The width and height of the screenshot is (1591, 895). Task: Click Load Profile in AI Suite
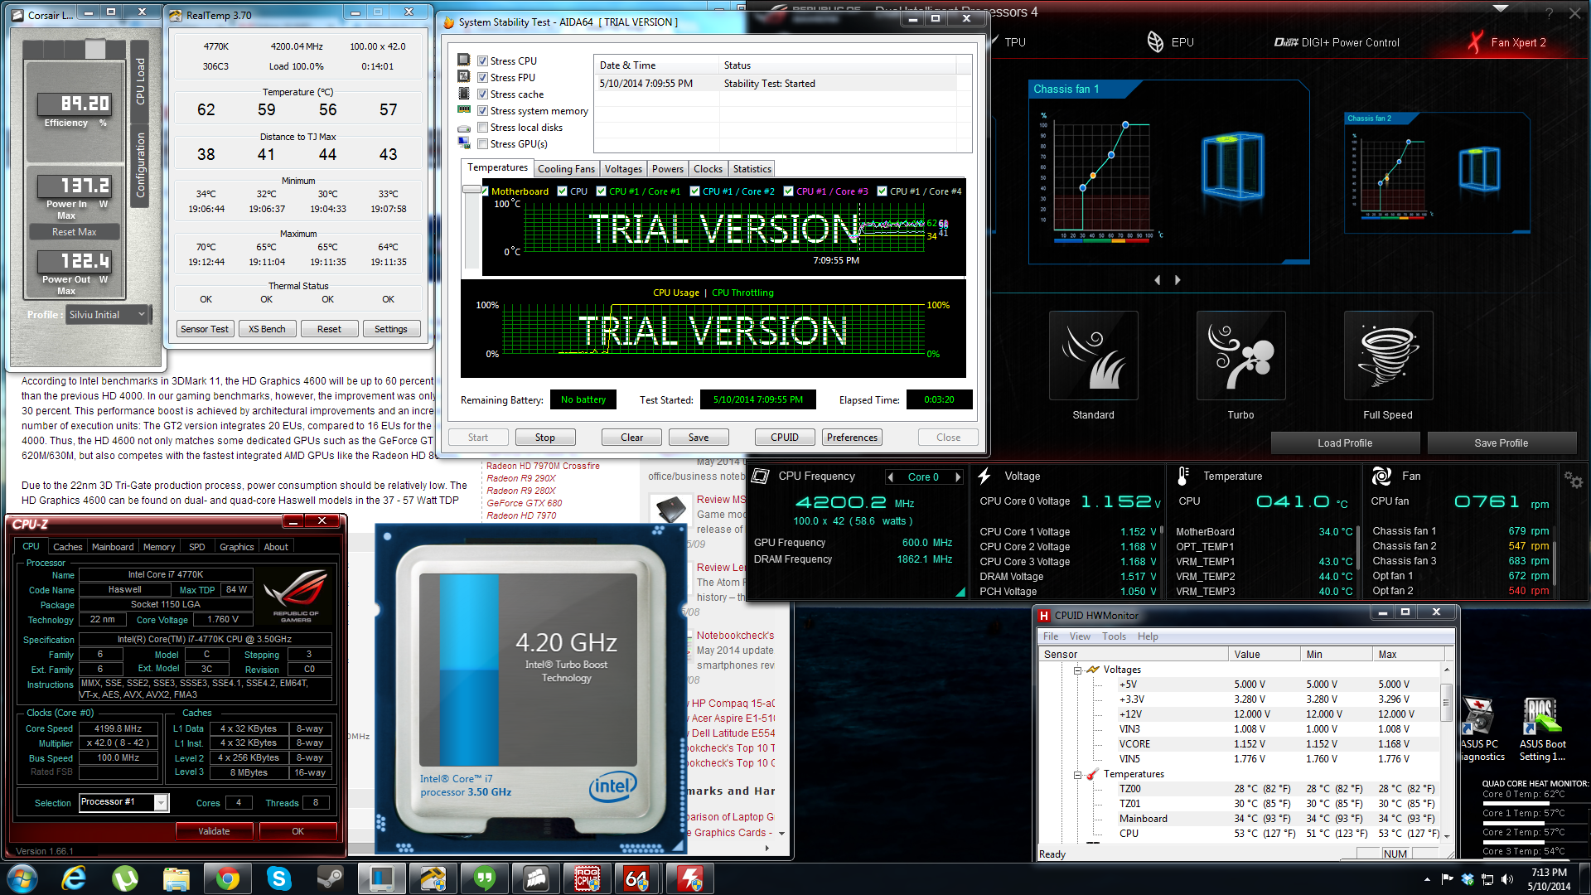pyautogui.click(x=1345, y=443)
